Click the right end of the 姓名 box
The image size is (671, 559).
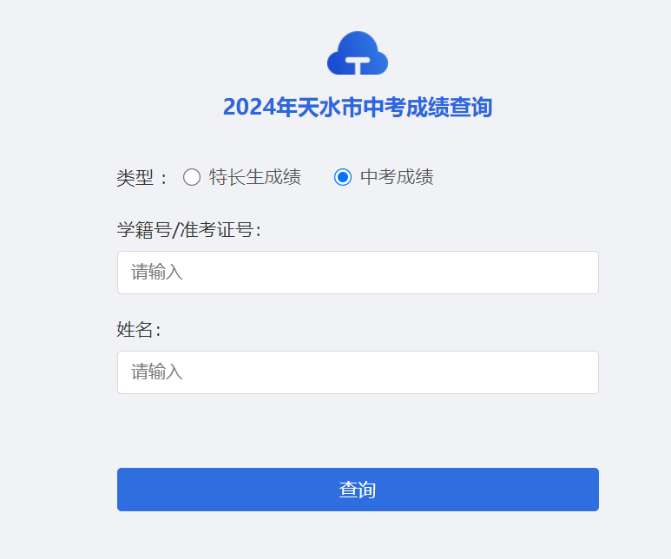(586, 372)
